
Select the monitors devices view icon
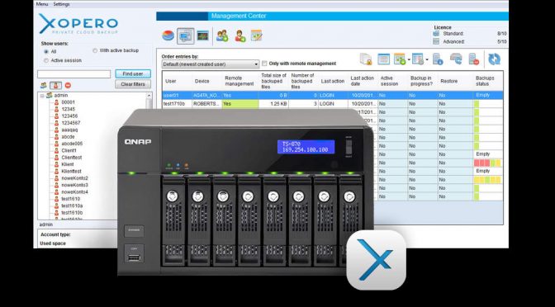point(186,35)
